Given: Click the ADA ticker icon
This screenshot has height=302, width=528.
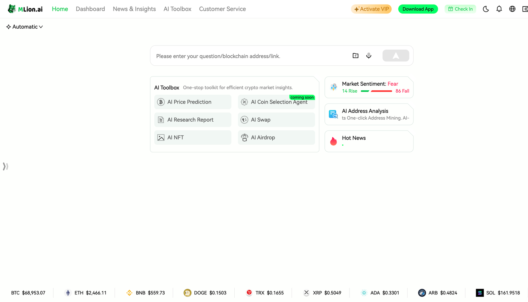Looking at the screenshot, I should click(x=364, y=293).
